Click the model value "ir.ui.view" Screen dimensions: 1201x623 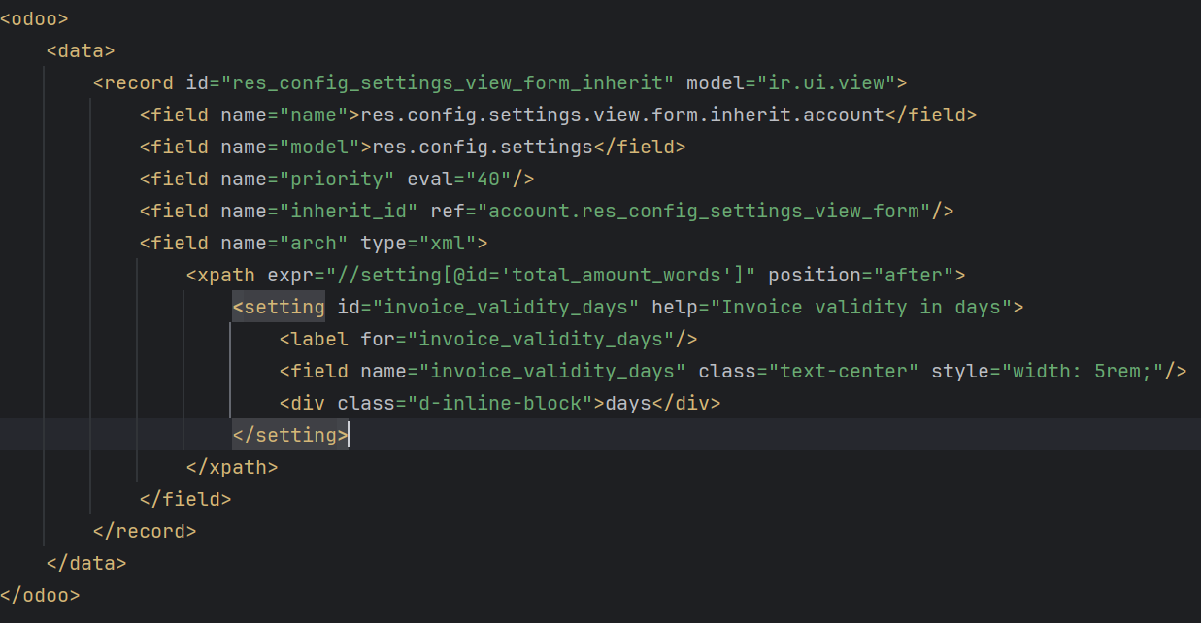tap(825, 82)
